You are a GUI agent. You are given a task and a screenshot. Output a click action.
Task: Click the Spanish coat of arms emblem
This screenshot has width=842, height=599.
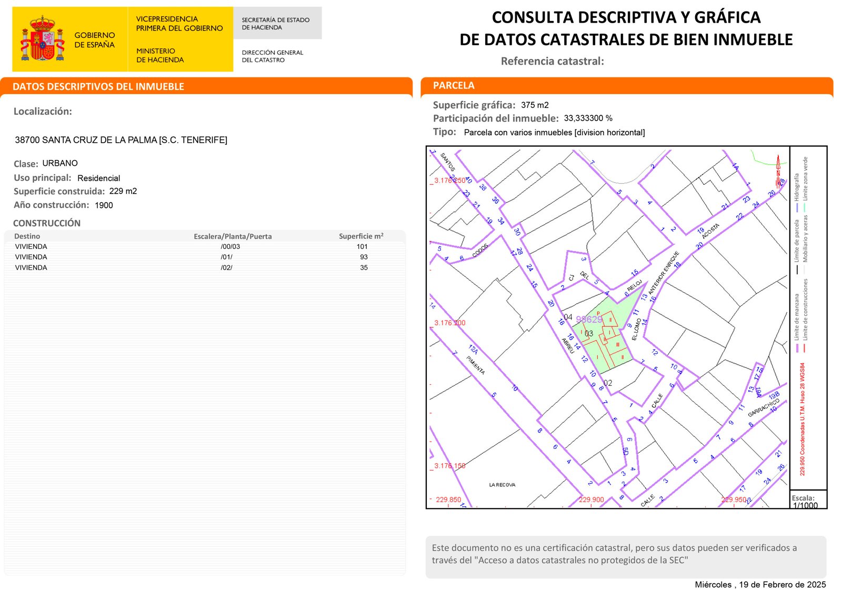coord(43,38)
